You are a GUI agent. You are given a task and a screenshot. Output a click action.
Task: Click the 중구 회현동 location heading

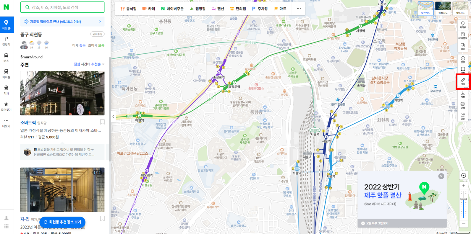coord(31,35)
